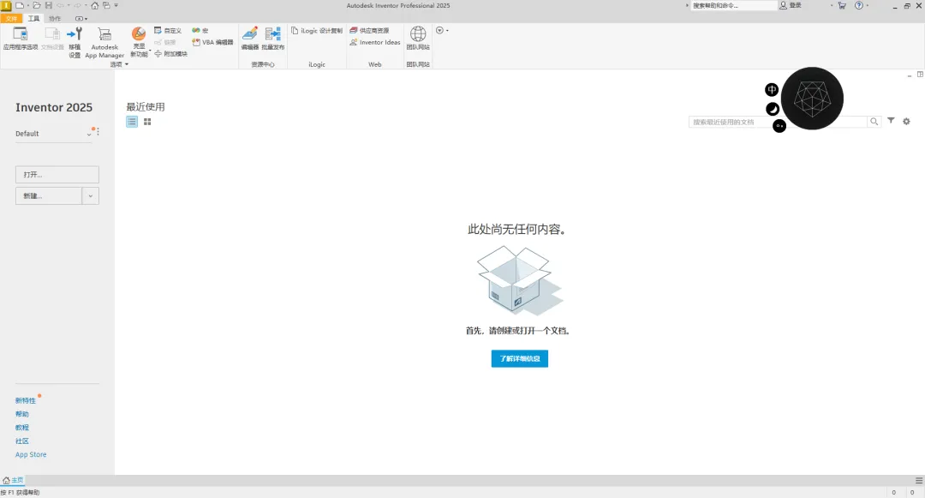The width and height of the screenshot is (925, 498).
Task: Switch recent documents to grid view
Action: tap(147, 122)
